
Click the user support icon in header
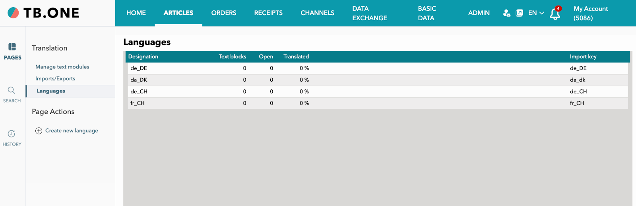tap(506, 13)
